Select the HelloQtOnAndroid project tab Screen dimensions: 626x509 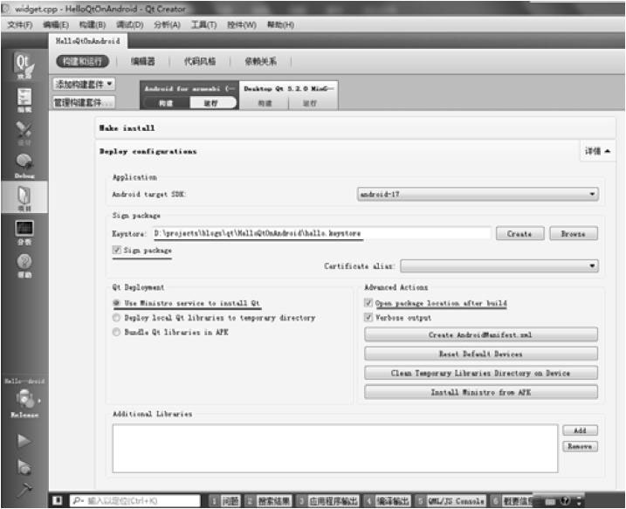coord(88,41)
